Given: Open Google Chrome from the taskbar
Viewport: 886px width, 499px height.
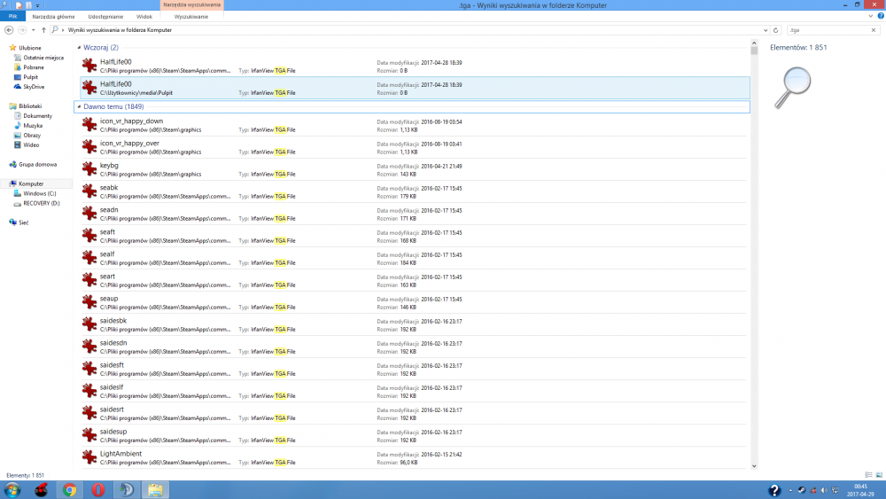Looking at the screenshot, I should 69,489.
